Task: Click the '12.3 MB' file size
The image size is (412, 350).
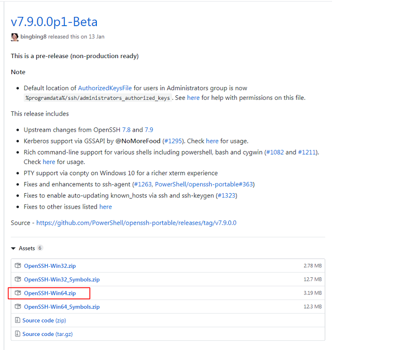Action: coord(313,307)
